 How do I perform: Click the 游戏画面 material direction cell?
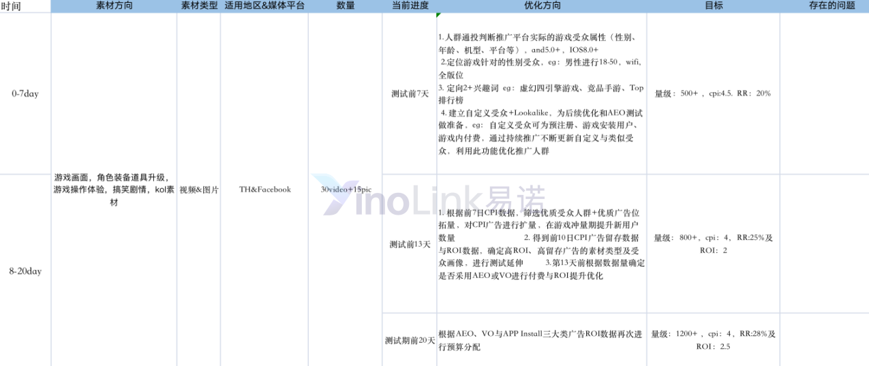point(114,189)
